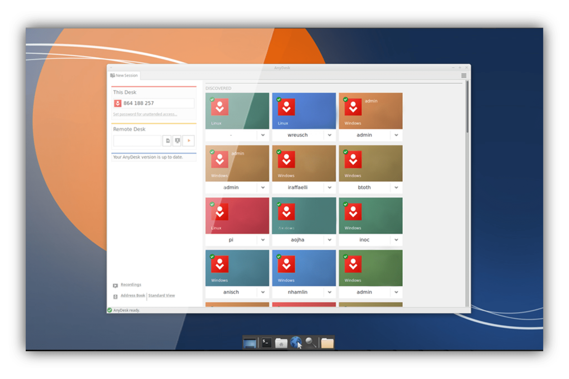Open the AnyDesk main menu via hamburger icon
Image resolution: width=569 pixels, height=379 pixels.
(x=464, y=76)
